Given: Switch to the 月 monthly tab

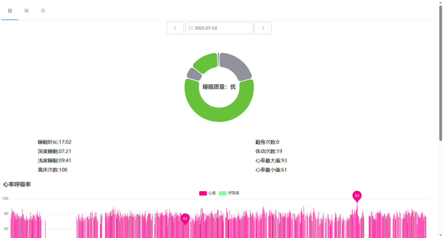Looking at the screenshot, I should point(43,11).
